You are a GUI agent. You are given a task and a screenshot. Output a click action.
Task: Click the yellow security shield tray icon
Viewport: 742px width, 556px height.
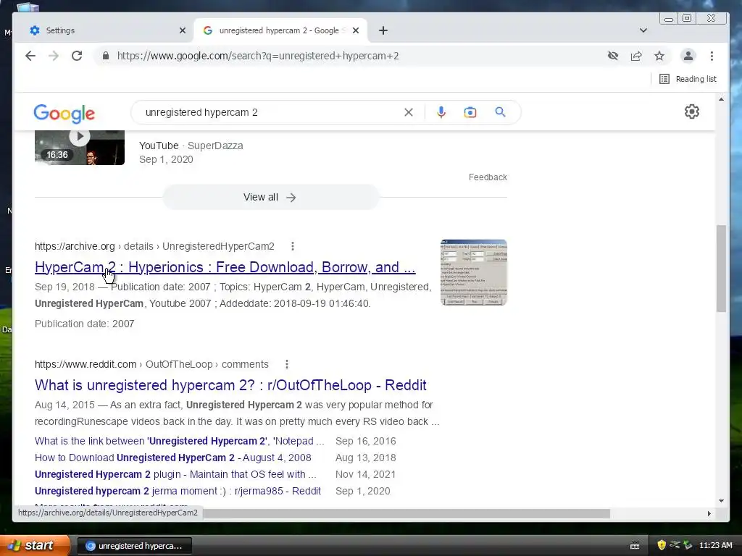[662, 545]
